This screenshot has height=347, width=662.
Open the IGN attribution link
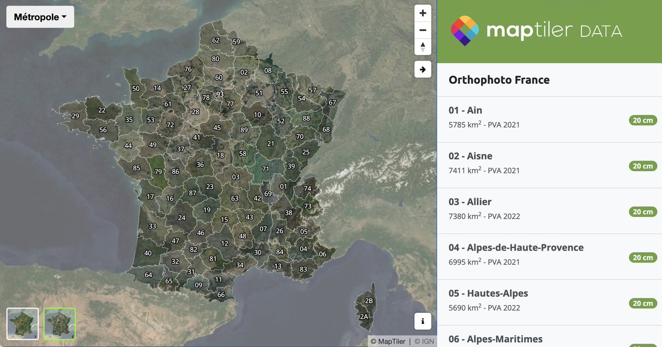click(x=424, y=341)
